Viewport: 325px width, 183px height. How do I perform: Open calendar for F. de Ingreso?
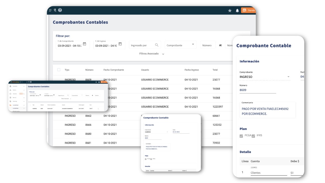[120, 44]
